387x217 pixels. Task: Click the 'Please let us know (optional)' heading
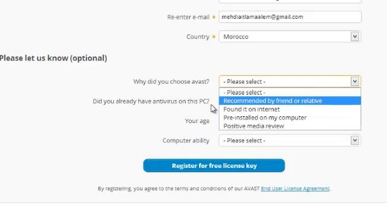(53, 58)
